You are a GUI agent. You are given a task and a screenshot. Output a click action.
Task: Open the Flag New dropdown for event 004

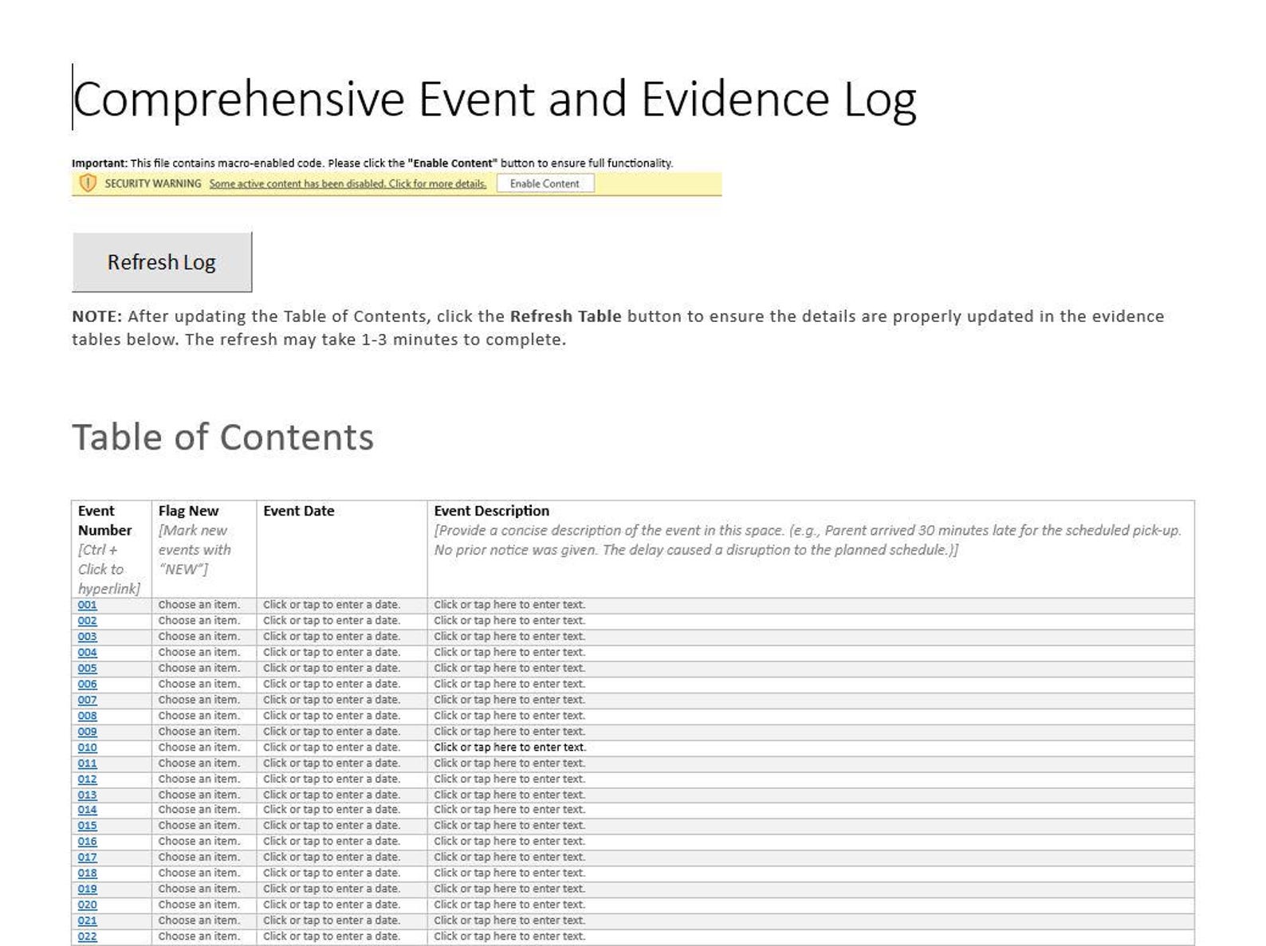point(199,653)
